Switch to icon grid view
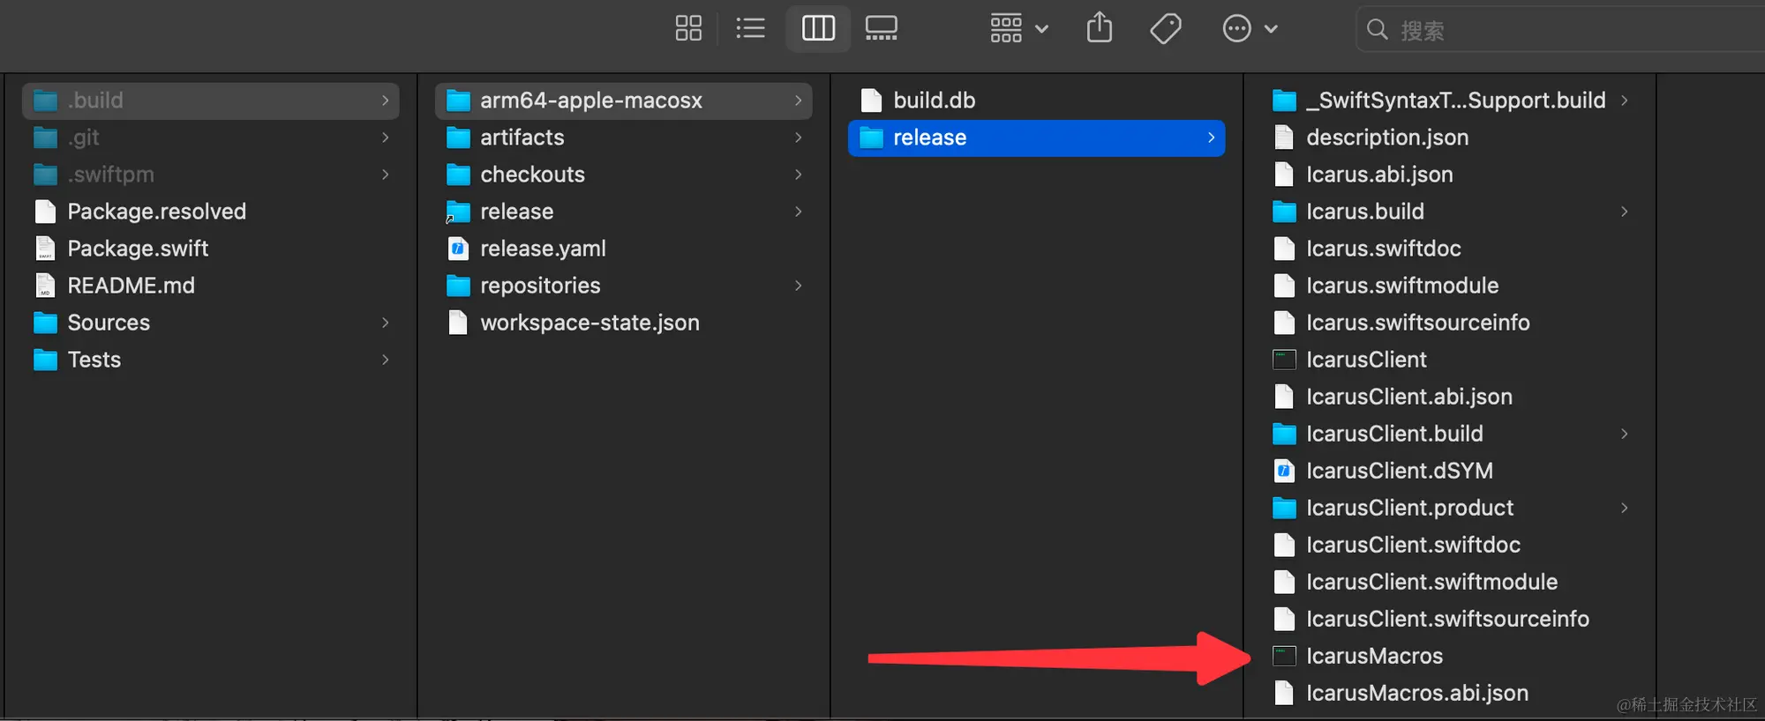Screen dimensions: 1765x721 pyautogui.click(x=688, y=28)
